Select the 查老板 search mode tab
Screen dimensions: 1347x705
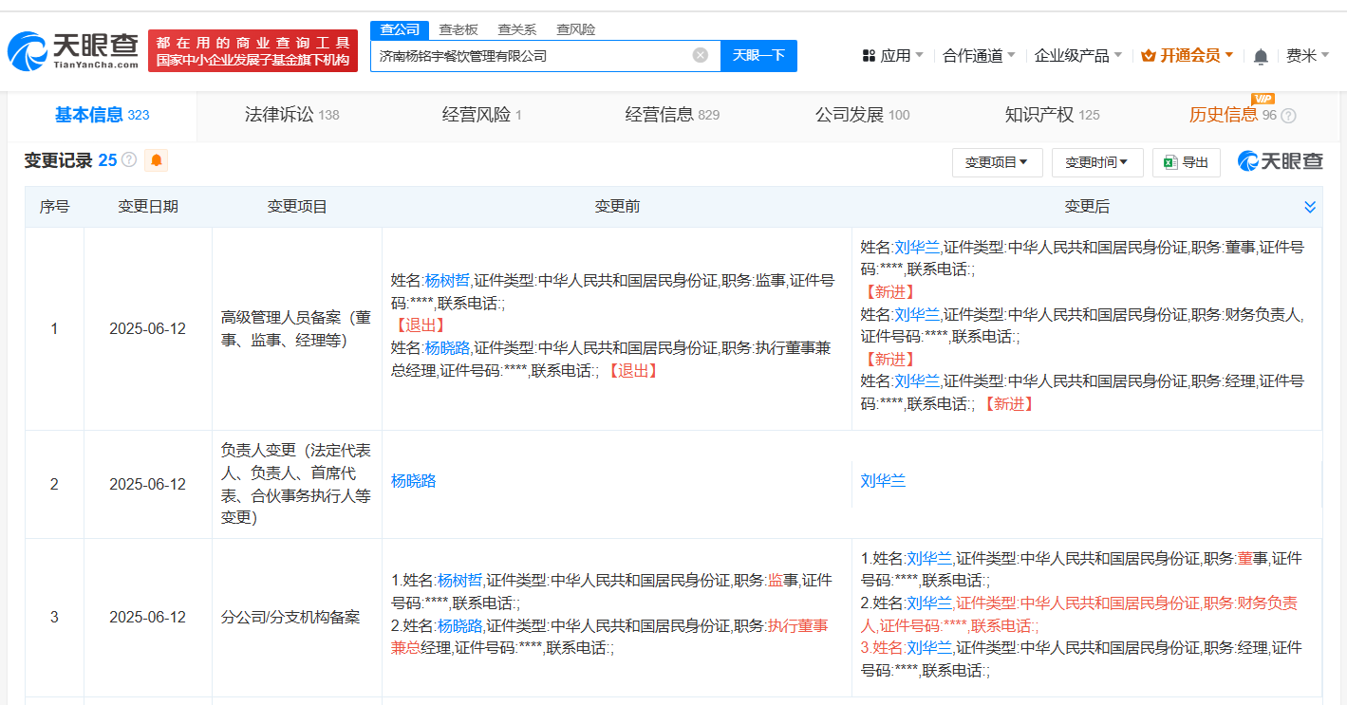tap(458, 29)
